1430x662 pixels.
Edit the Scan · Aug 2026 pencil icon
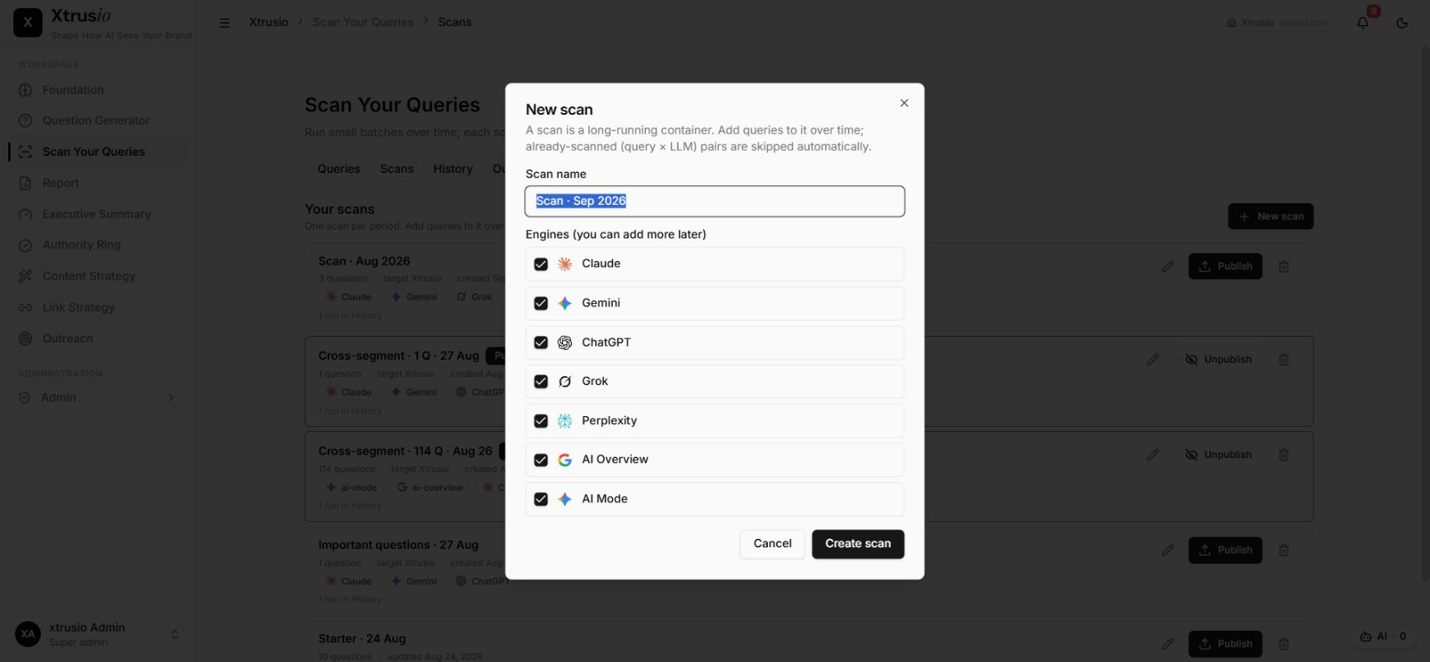pyautogui.click(x=1167, y=266)
